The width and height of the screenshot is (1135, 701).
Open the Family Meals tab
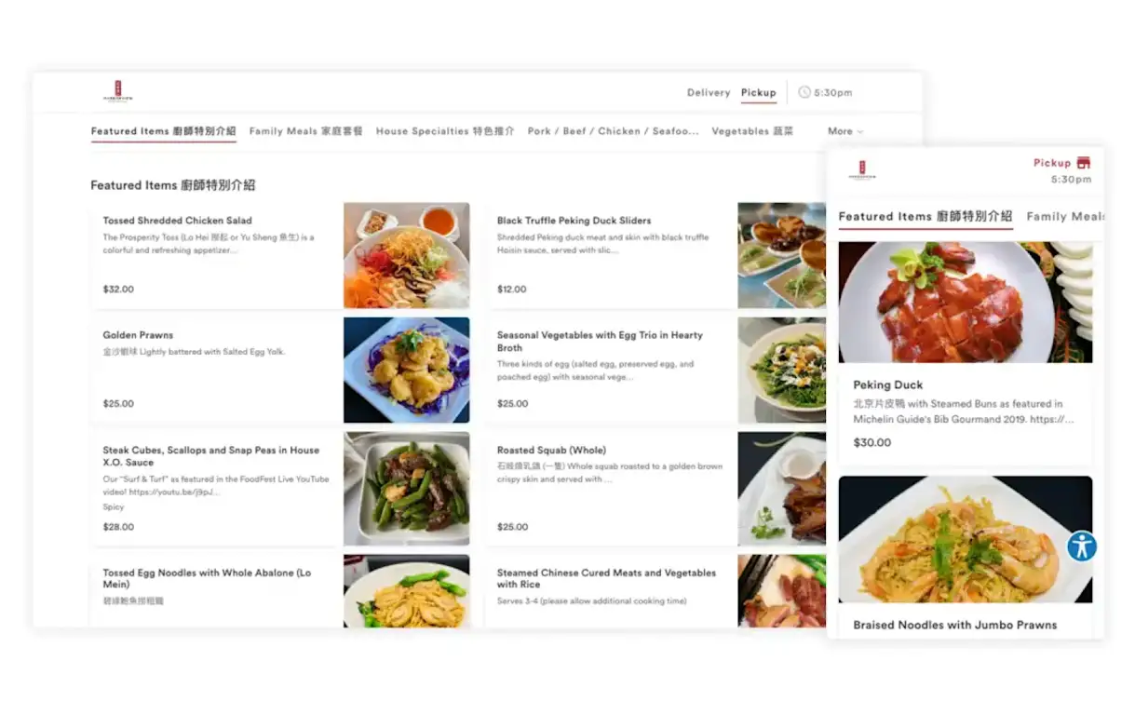pos(305,131)
